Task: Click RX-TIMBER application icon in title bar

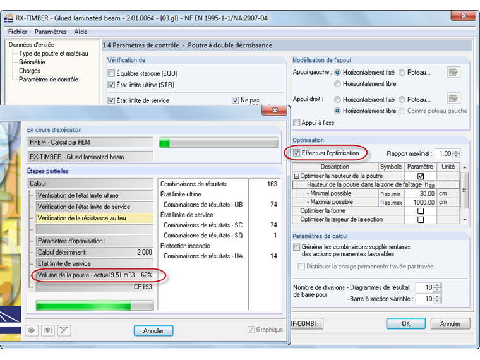Action: click(9, 18)
